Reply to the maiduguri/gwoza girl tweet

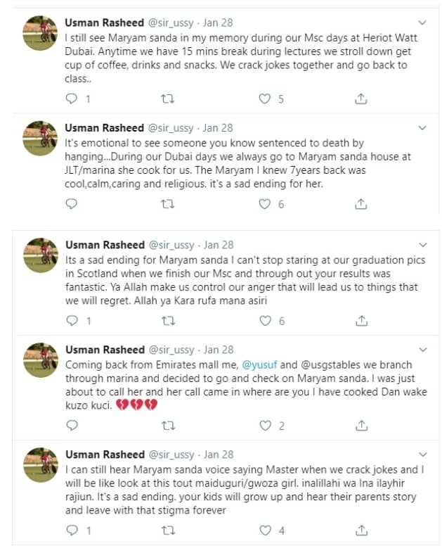pos(70,530)
